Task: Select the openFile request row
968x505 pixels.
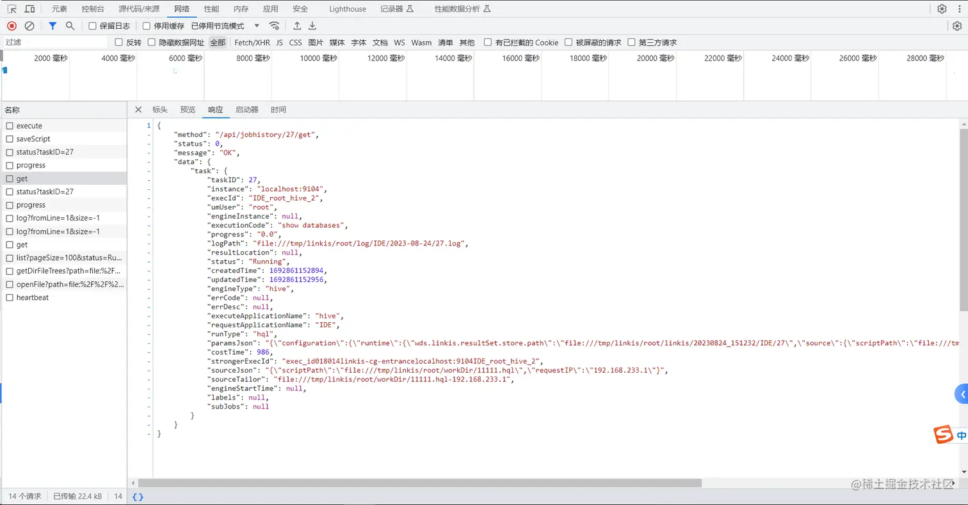Action: click(63, 284)
